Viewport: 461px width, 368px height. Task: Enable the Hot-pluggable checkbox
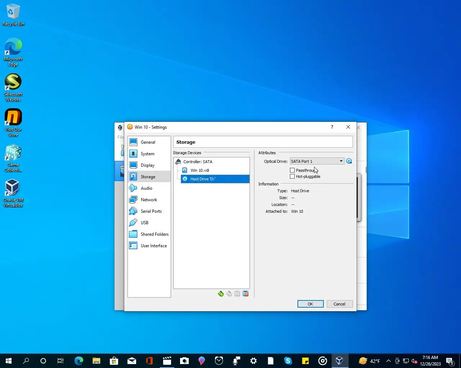pos(292,176)
